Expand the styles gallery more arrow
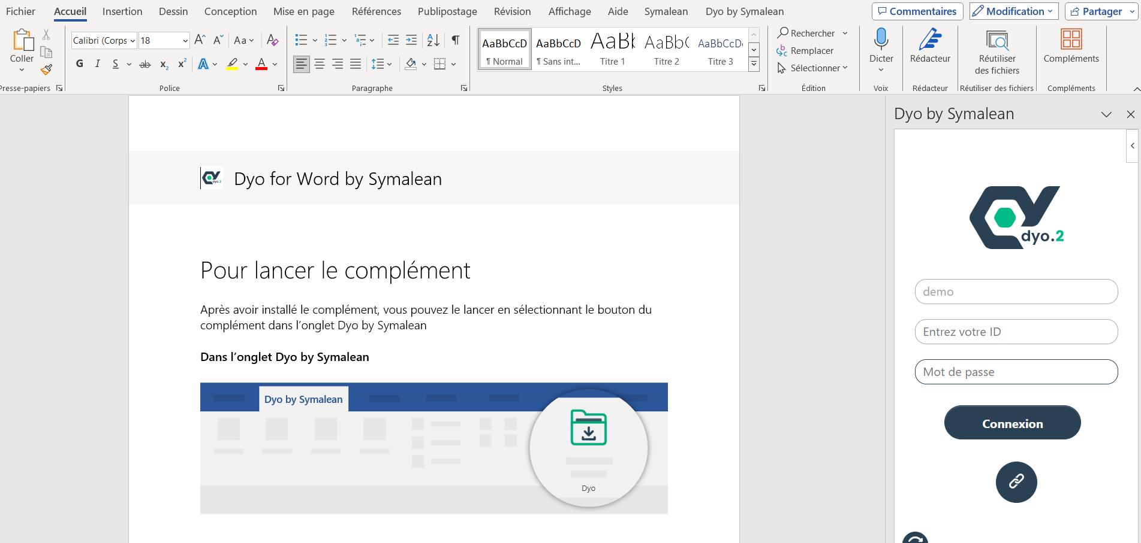The image size is (1141, 543). click(x=754, y=64)
